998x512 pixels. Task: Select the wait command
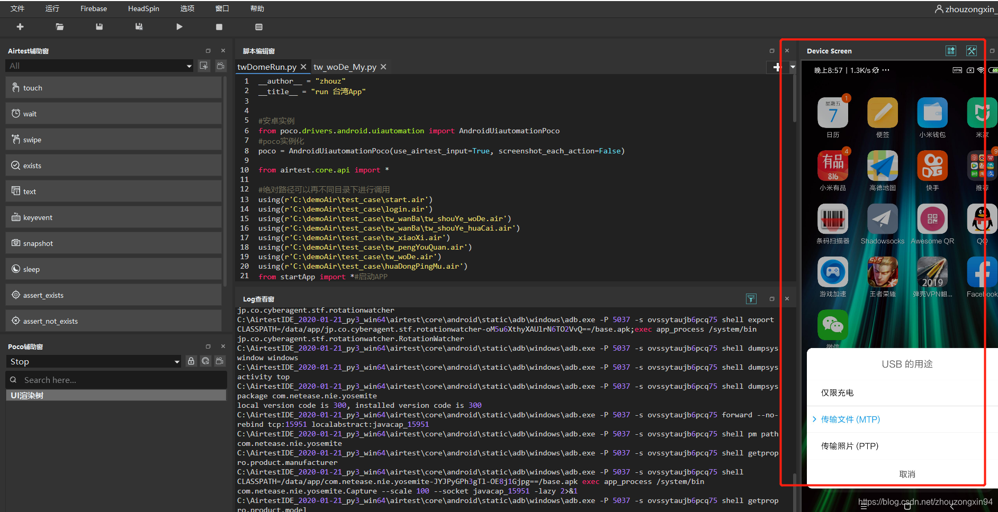coord(114,114)
